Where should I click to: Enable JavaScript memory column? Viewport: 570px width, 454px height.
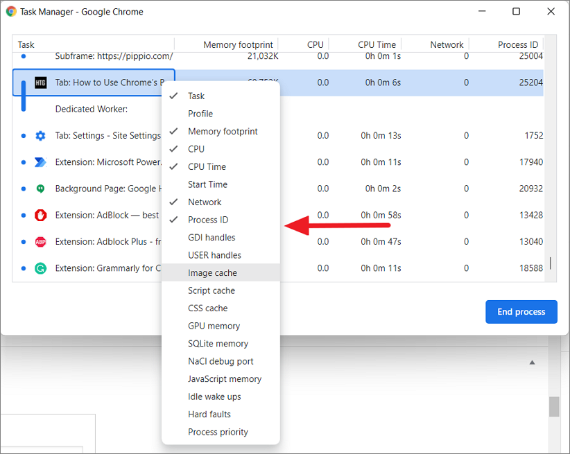[x=224, y=379]
